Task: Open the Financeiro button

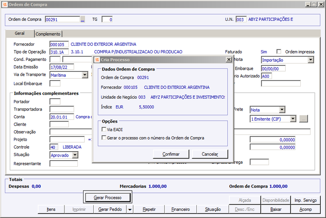Action: pos(181,209)
